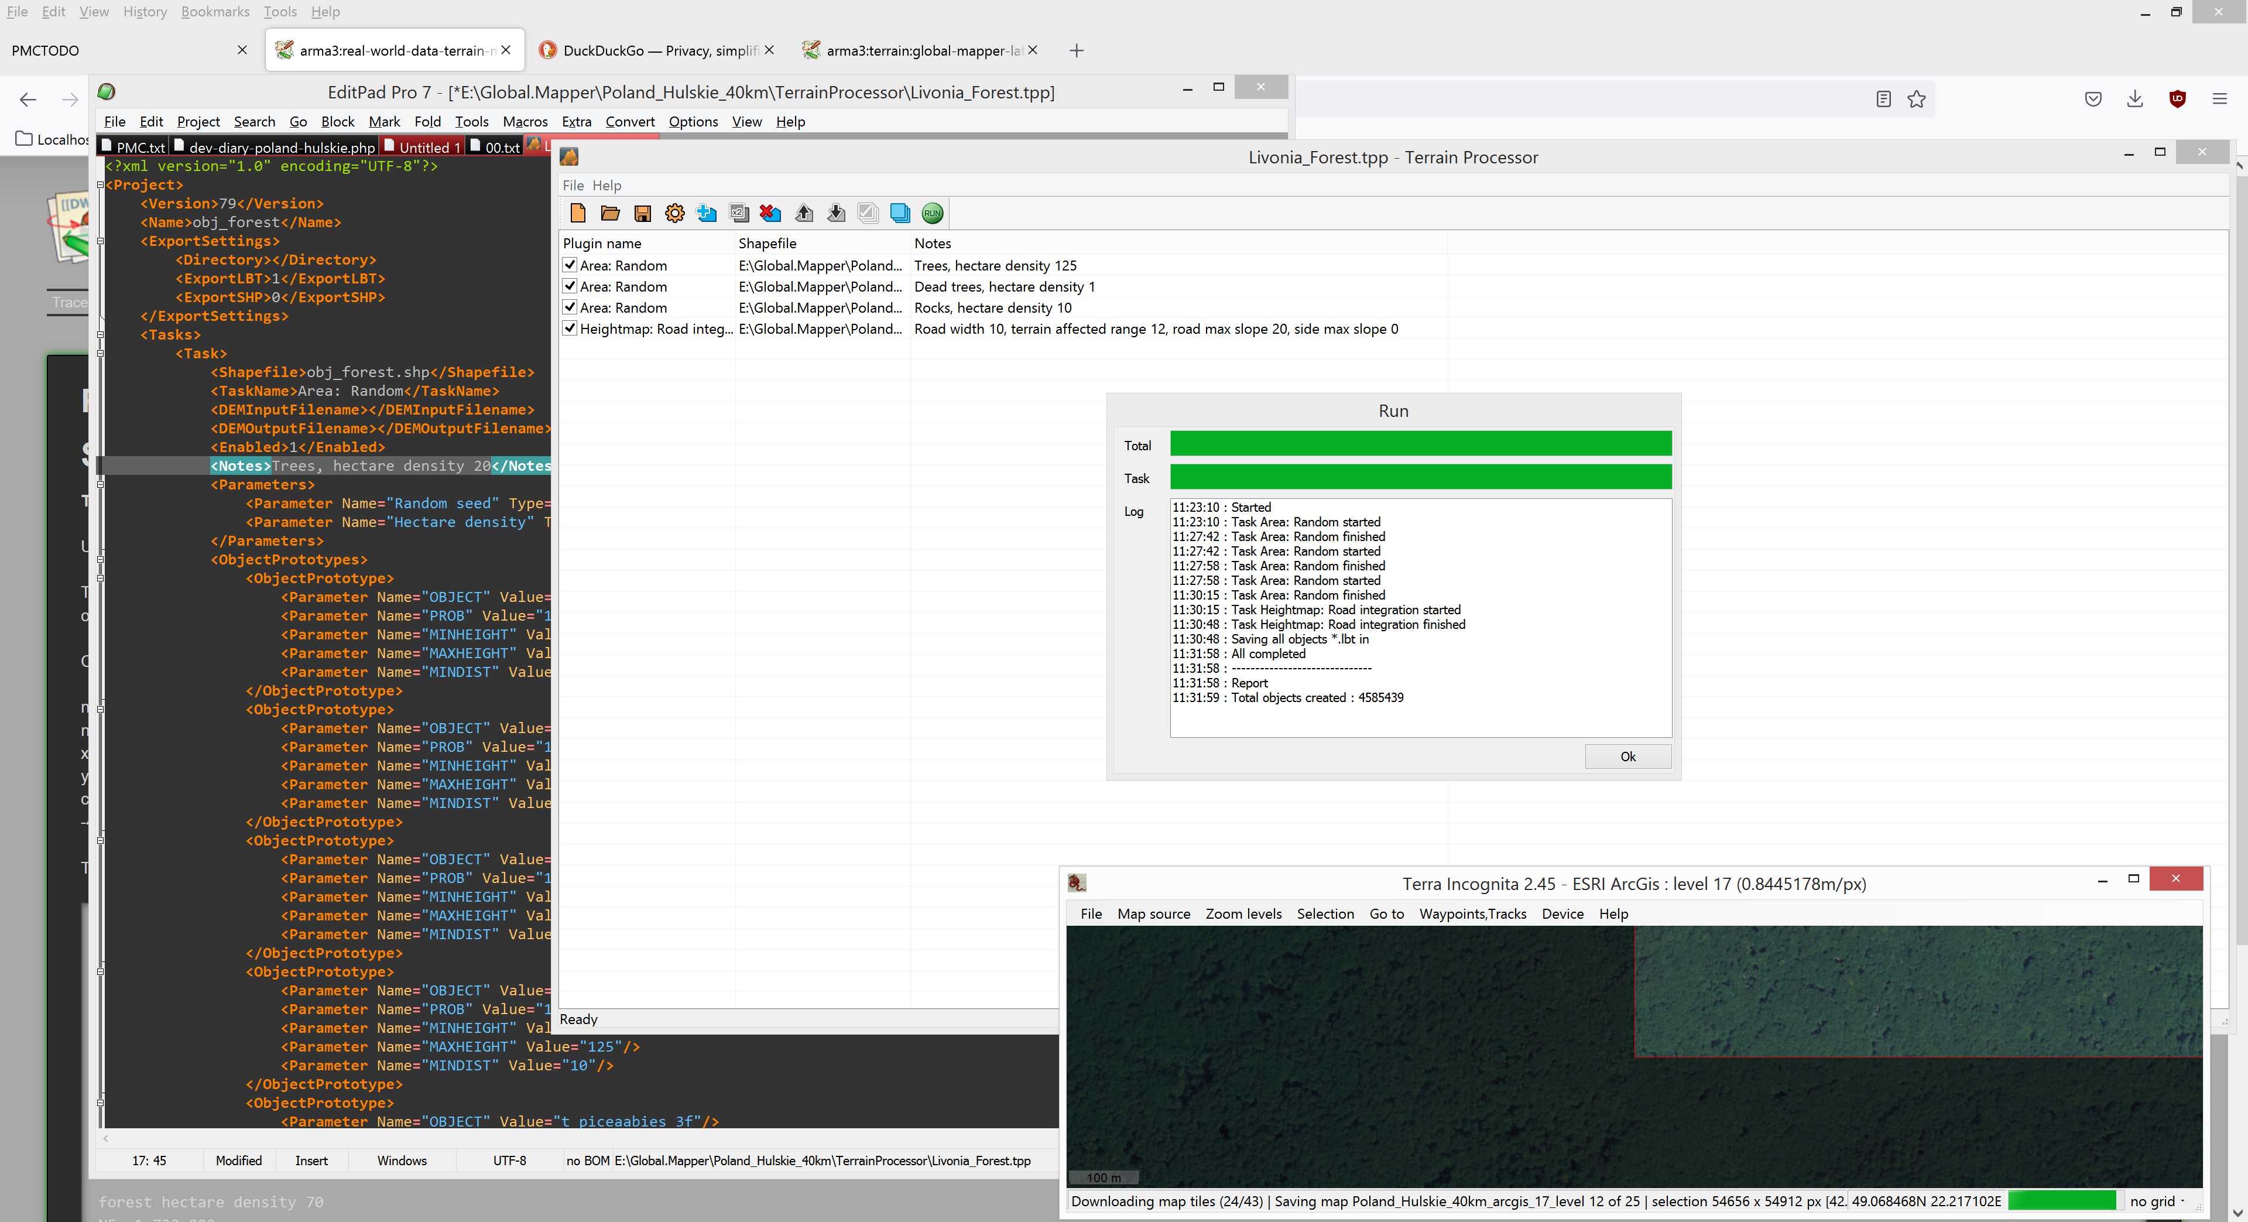
Task: Go back in Firefox browser
Action: 28,100
